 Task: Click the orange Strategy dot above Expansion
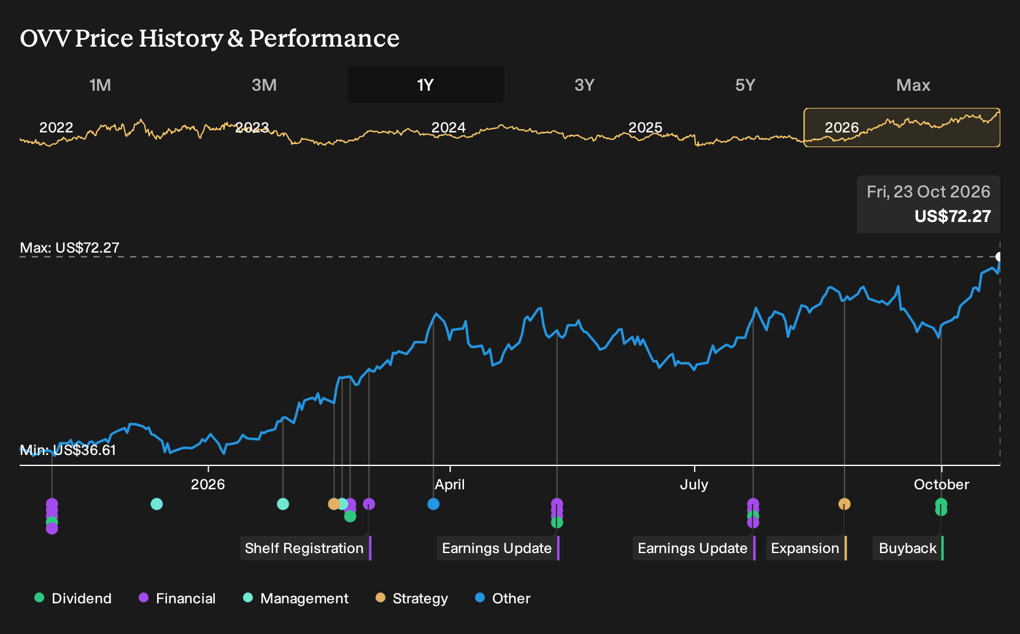[844, 504]
